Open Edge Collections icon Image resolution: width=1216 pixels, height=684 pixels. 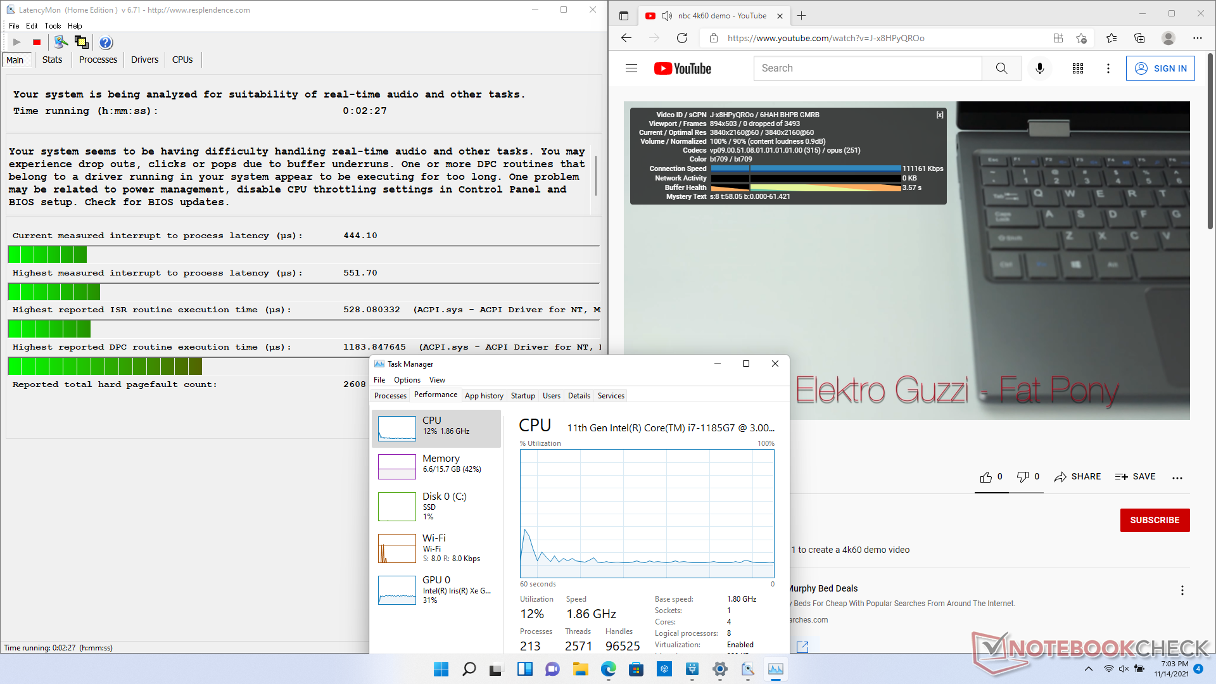1139,38
